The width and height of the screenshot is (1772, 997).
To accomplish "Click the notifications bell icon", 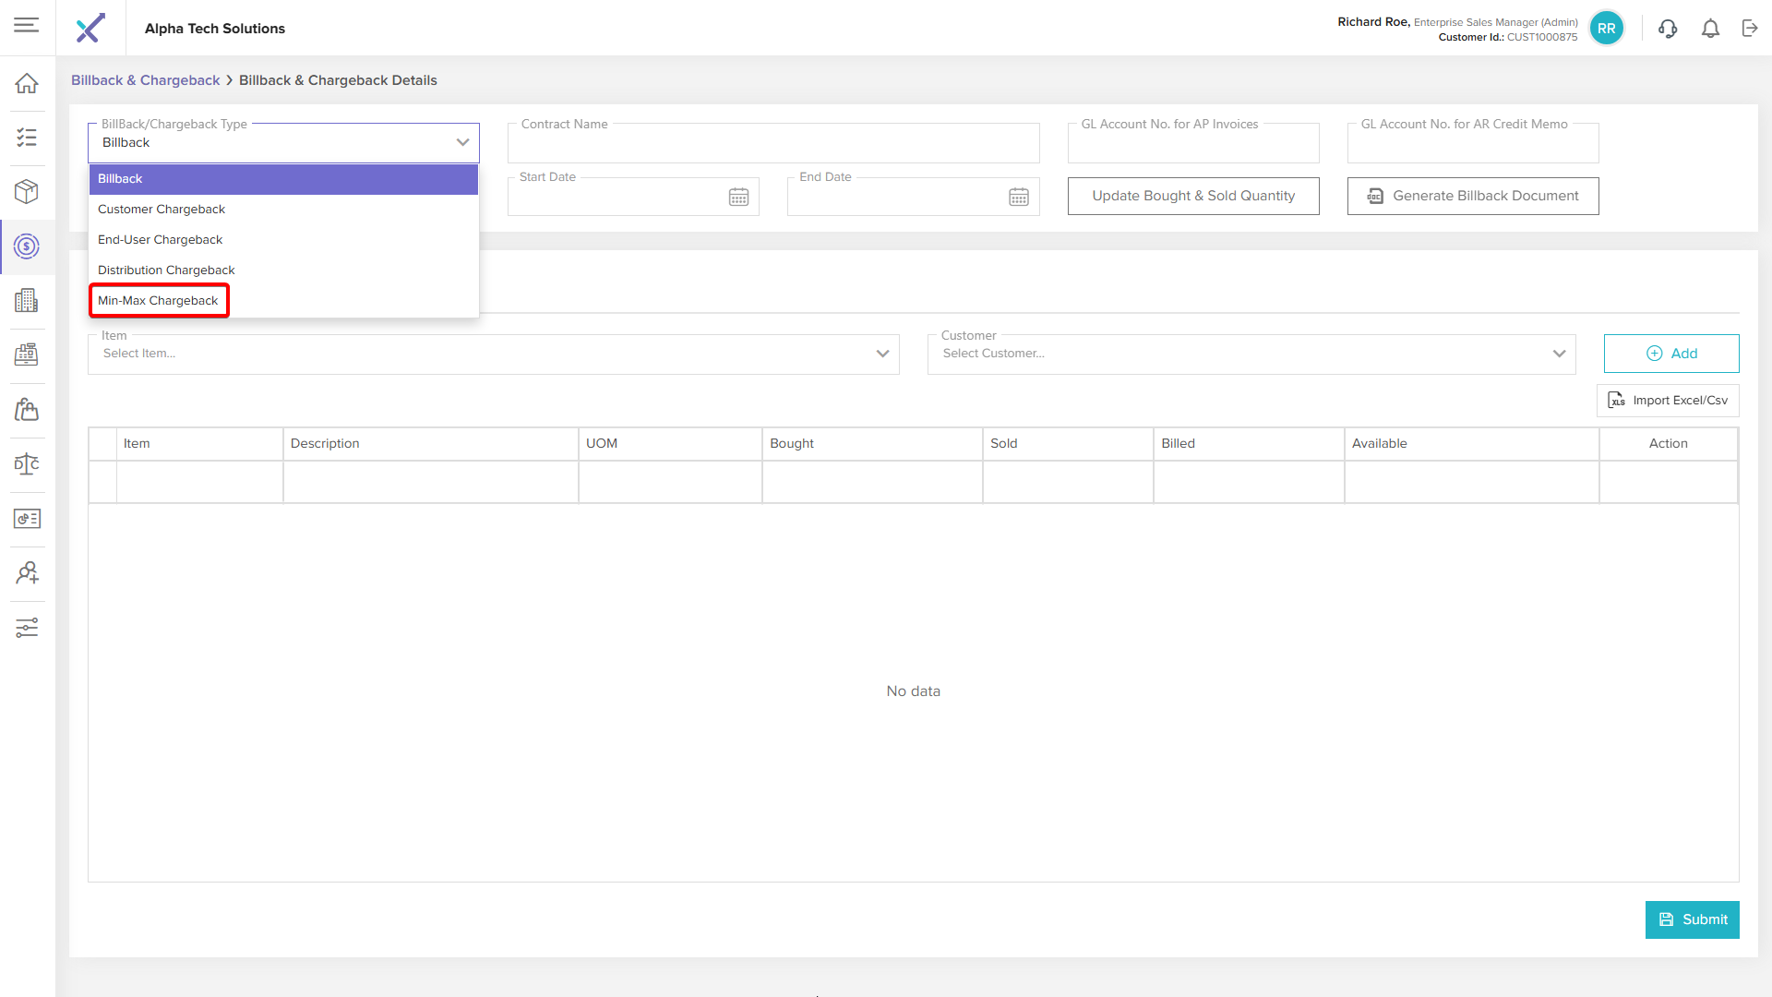I will click(x=1710, y=29).
